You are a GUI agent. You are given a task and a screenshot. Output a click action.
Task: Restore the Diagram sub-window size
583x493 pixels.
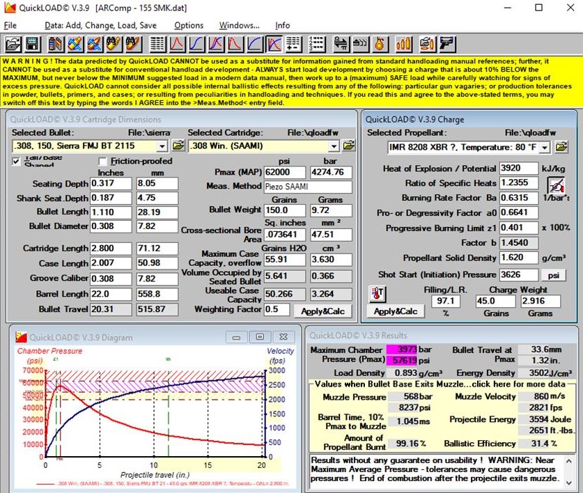point(260,337)
